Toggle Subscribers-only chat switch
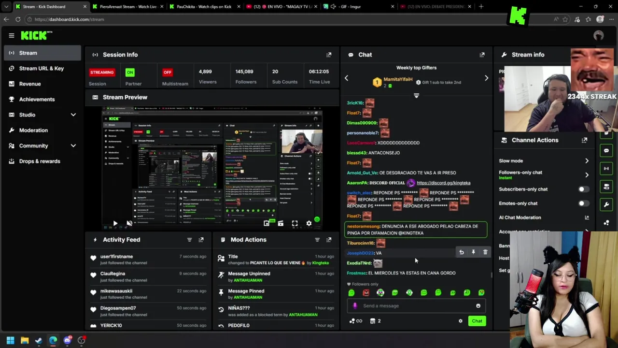This screenshot has width=618, height=348. (583, 189)
